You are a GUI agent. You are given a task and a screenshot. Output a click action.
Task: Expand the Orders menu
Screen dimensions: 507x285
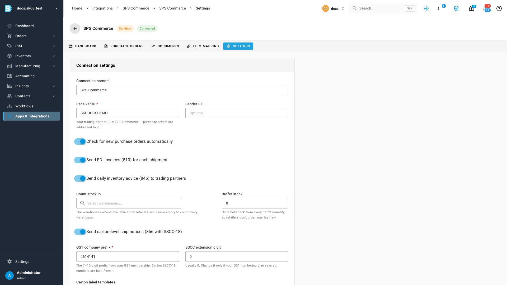(x=31, y=36)
